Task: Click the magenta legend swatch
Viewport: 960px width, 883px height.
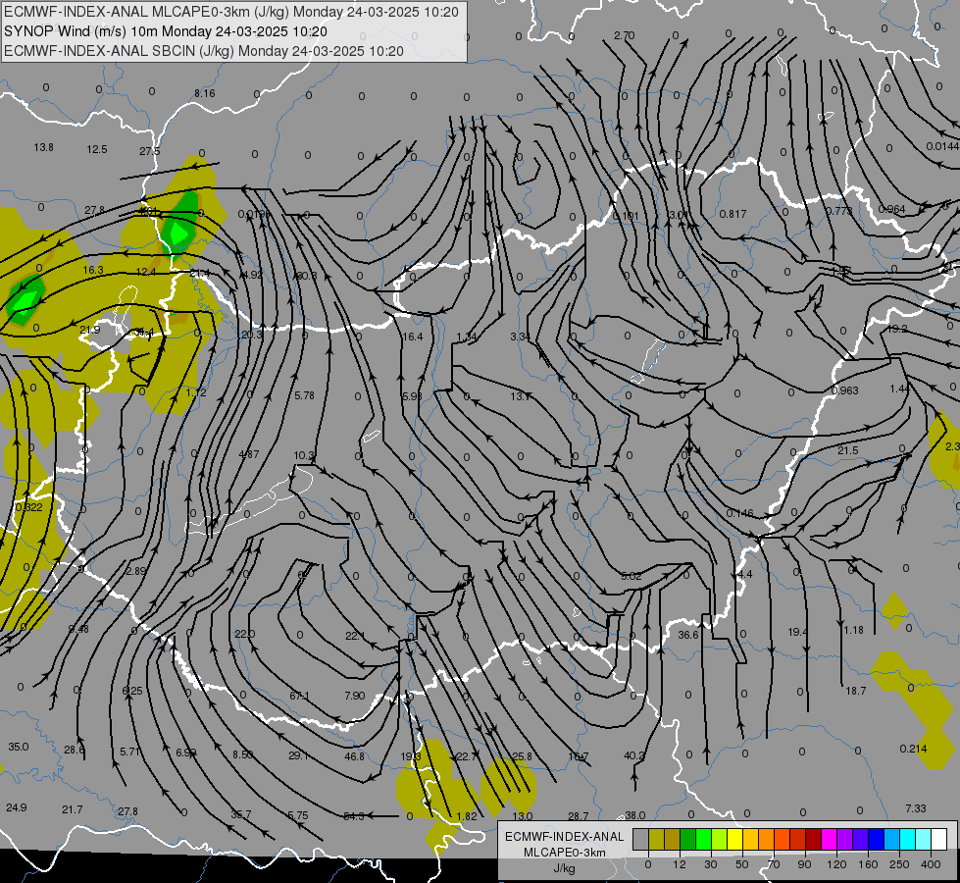Action: 829,839
